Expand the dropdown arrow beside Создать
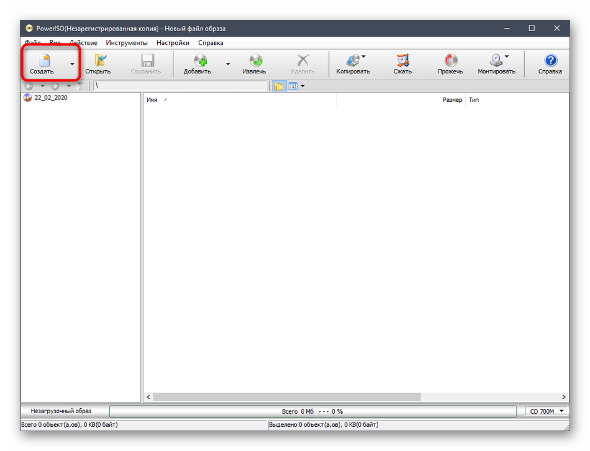 72,64
